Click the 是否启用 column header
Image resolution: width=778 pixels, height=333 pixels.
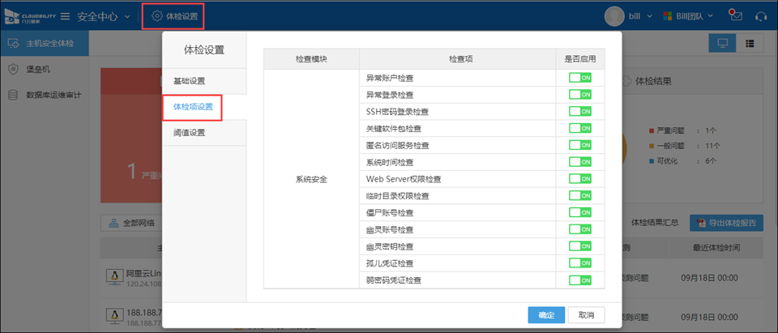click(580, 58)
